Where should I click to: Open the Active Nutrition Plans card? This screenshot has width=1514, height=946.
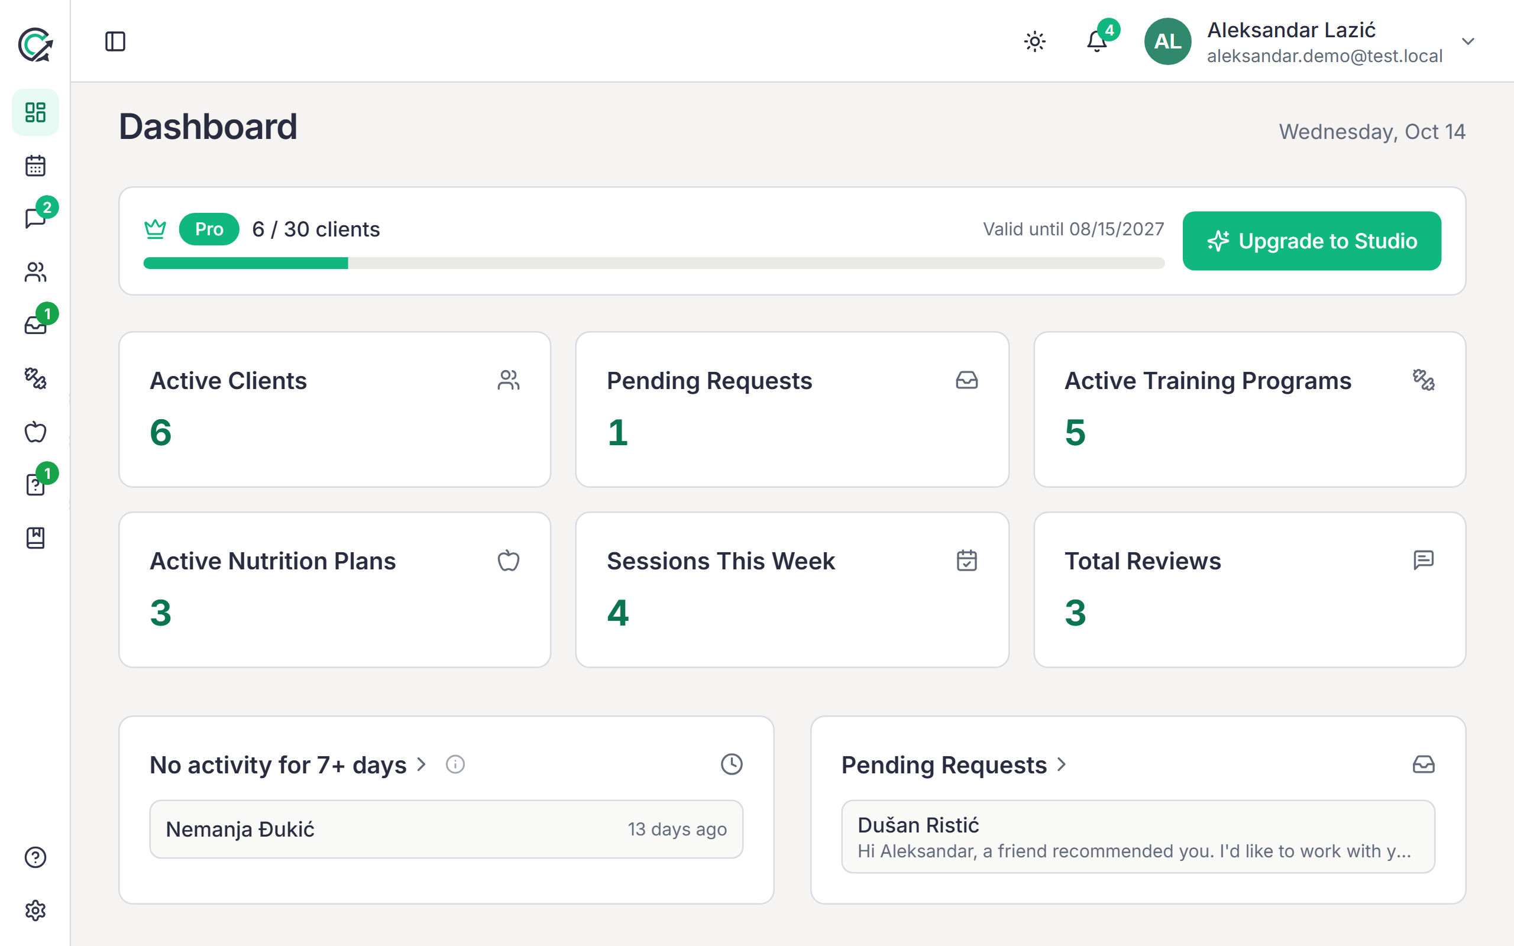(x=335, y=589)
